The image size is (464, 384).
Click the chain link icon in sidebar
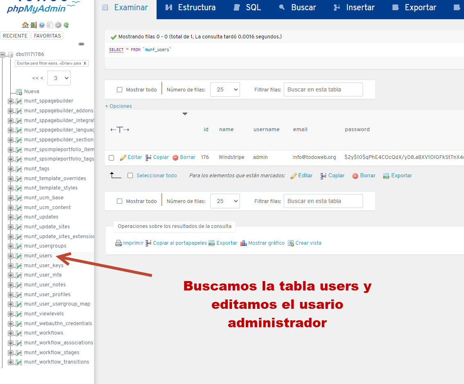81,44
